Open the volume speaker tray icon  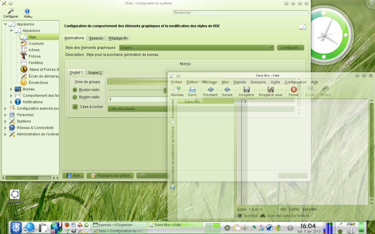click(x=245, y=228)
